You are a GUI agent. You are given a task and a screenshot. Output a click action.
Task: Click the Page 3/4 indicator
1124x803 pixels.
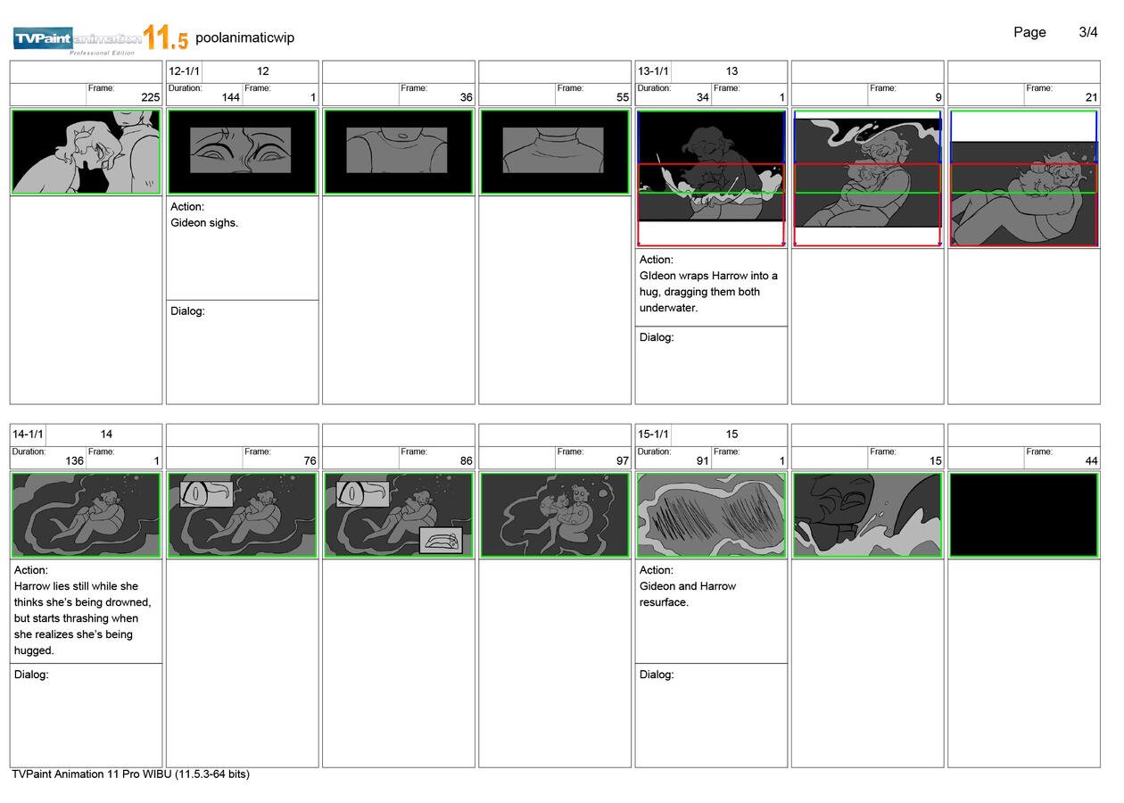coord(1054,32)
